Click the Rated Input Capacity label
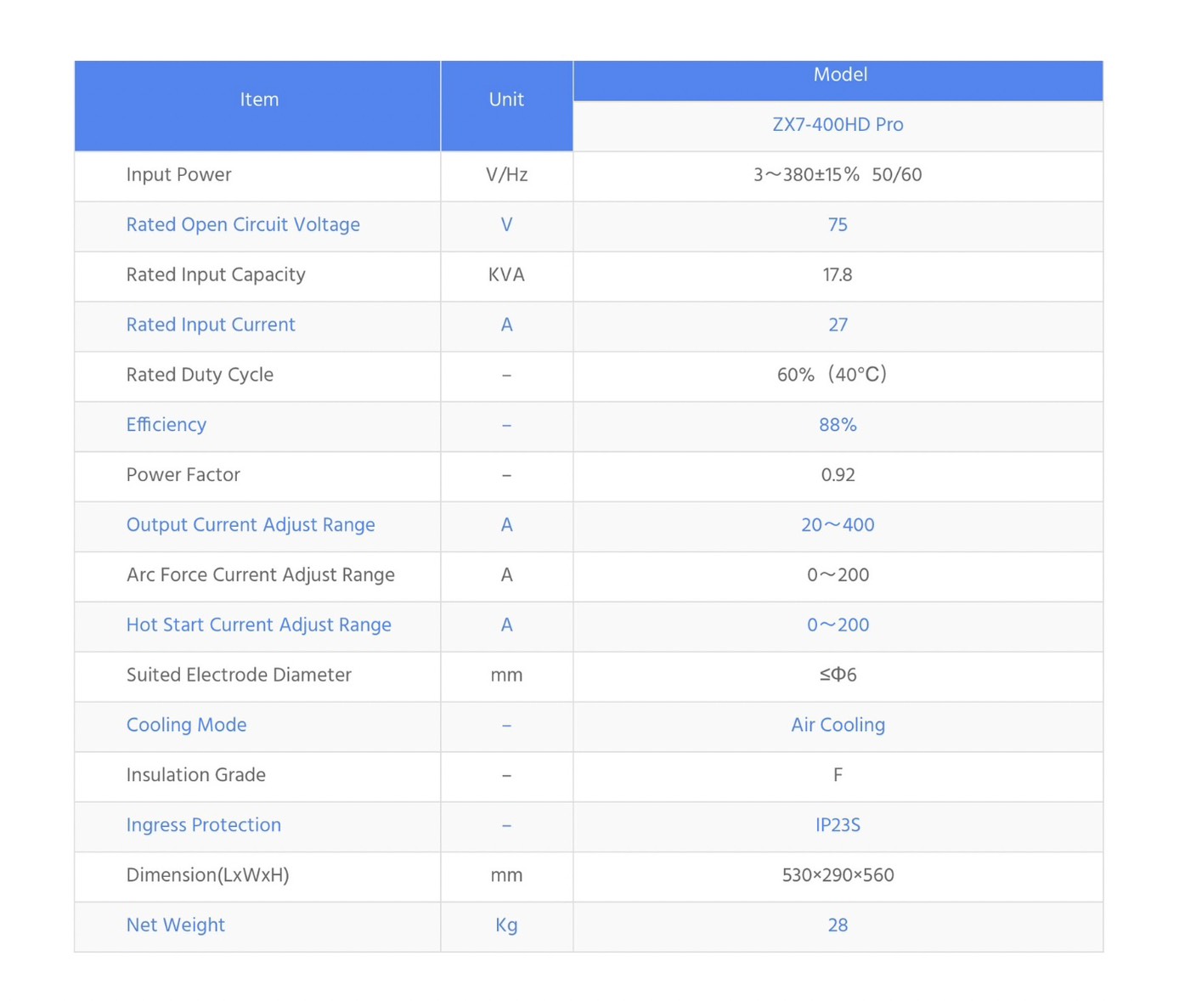1179x1001 pixels. [216, 275]
